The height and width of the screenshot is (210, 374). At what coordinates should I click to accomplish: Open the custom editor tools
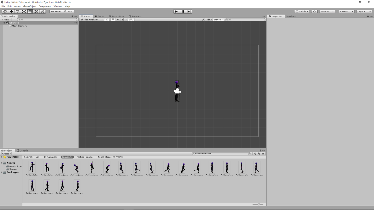43,12
